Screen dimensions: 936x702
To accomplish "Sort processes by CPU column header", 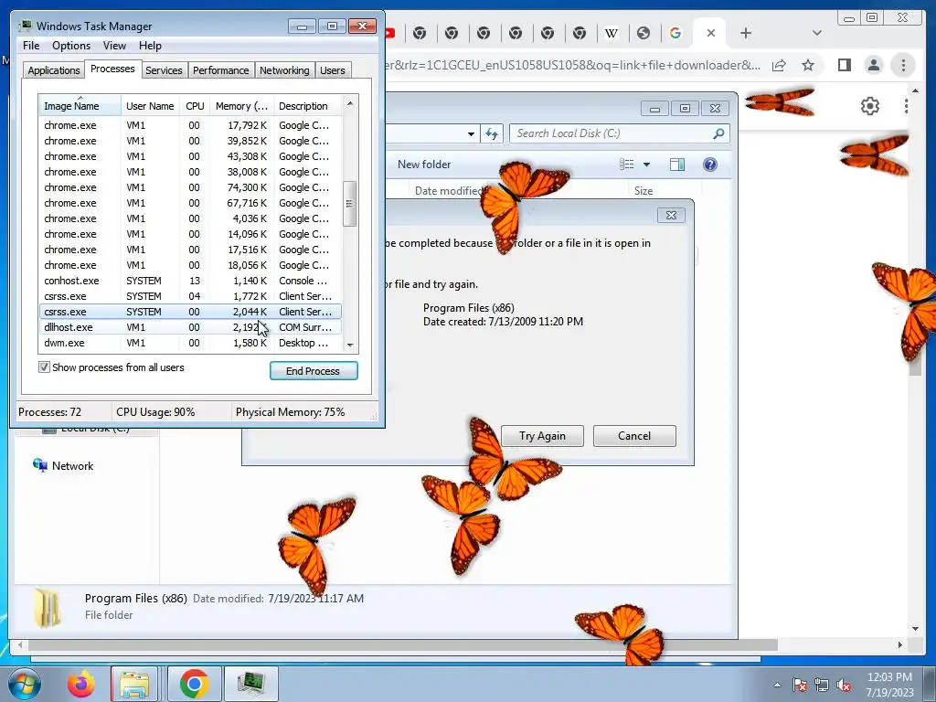I will [x=195, y=106].
